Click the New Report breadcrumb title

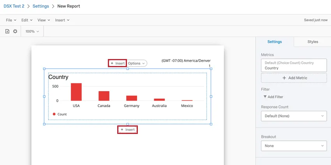pos(69,6)
